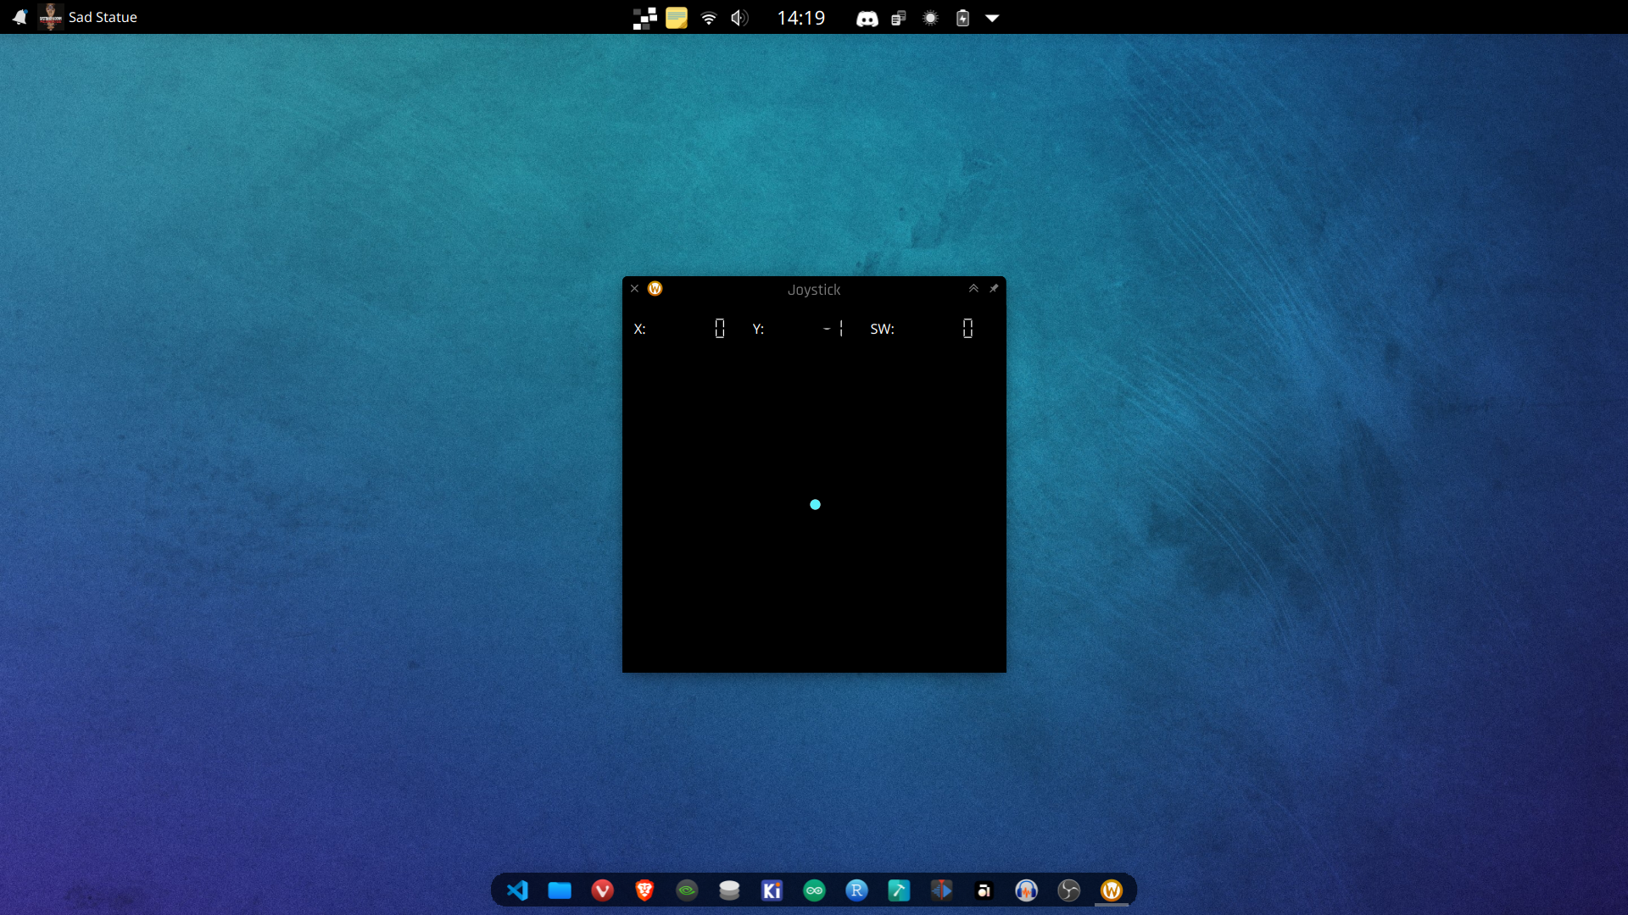The image size is (1628, 915).
Task: Open the 14:19 clock calendar
Action: (800, 18)
